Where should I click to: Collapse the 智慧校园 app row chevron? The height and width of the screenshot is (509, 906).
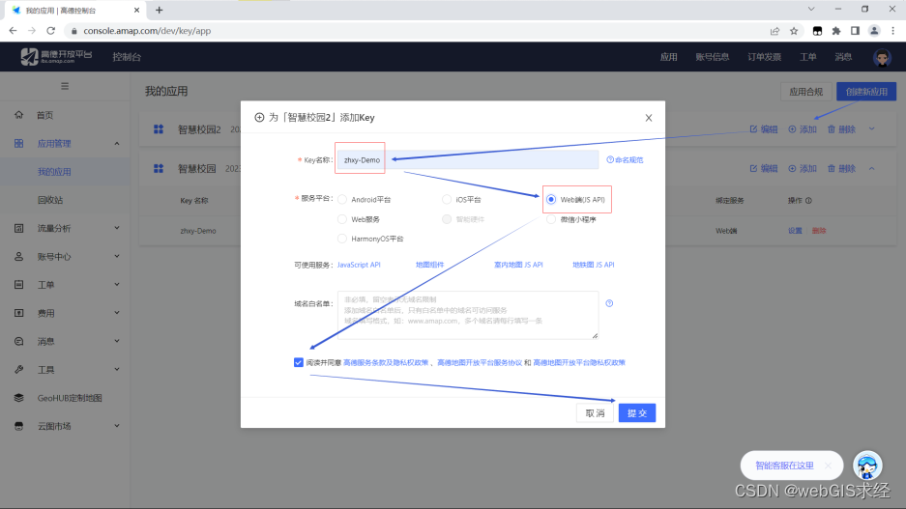(872, 168)
